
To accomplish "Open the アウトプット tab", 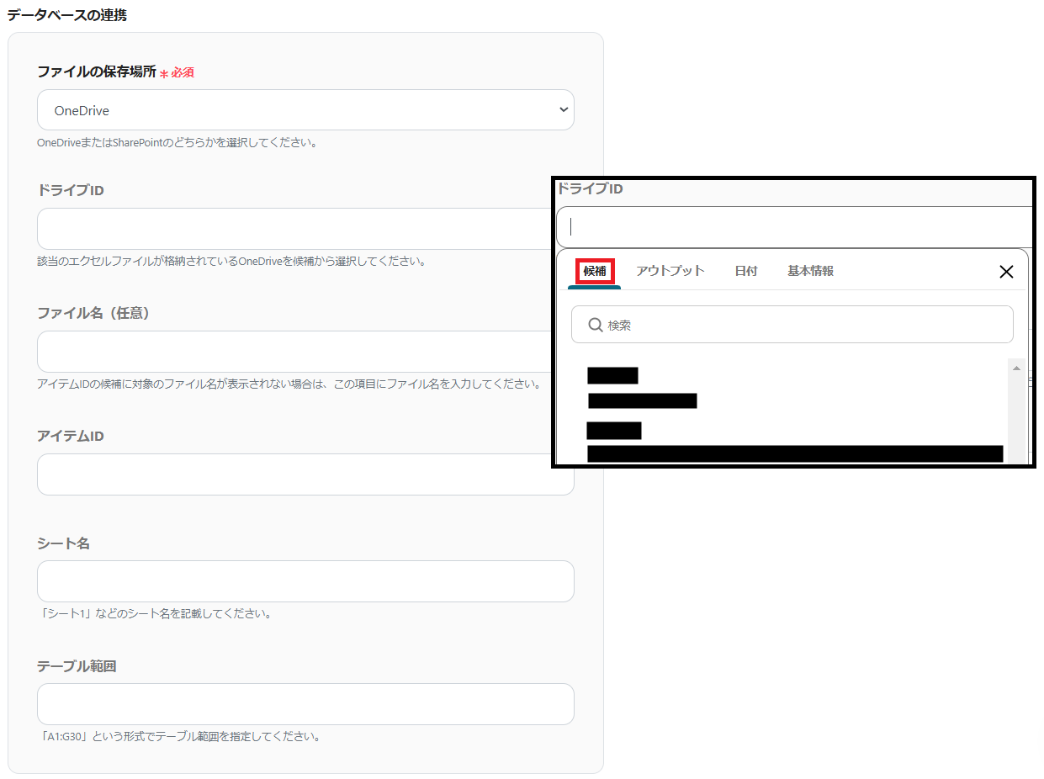I will 670,271.
